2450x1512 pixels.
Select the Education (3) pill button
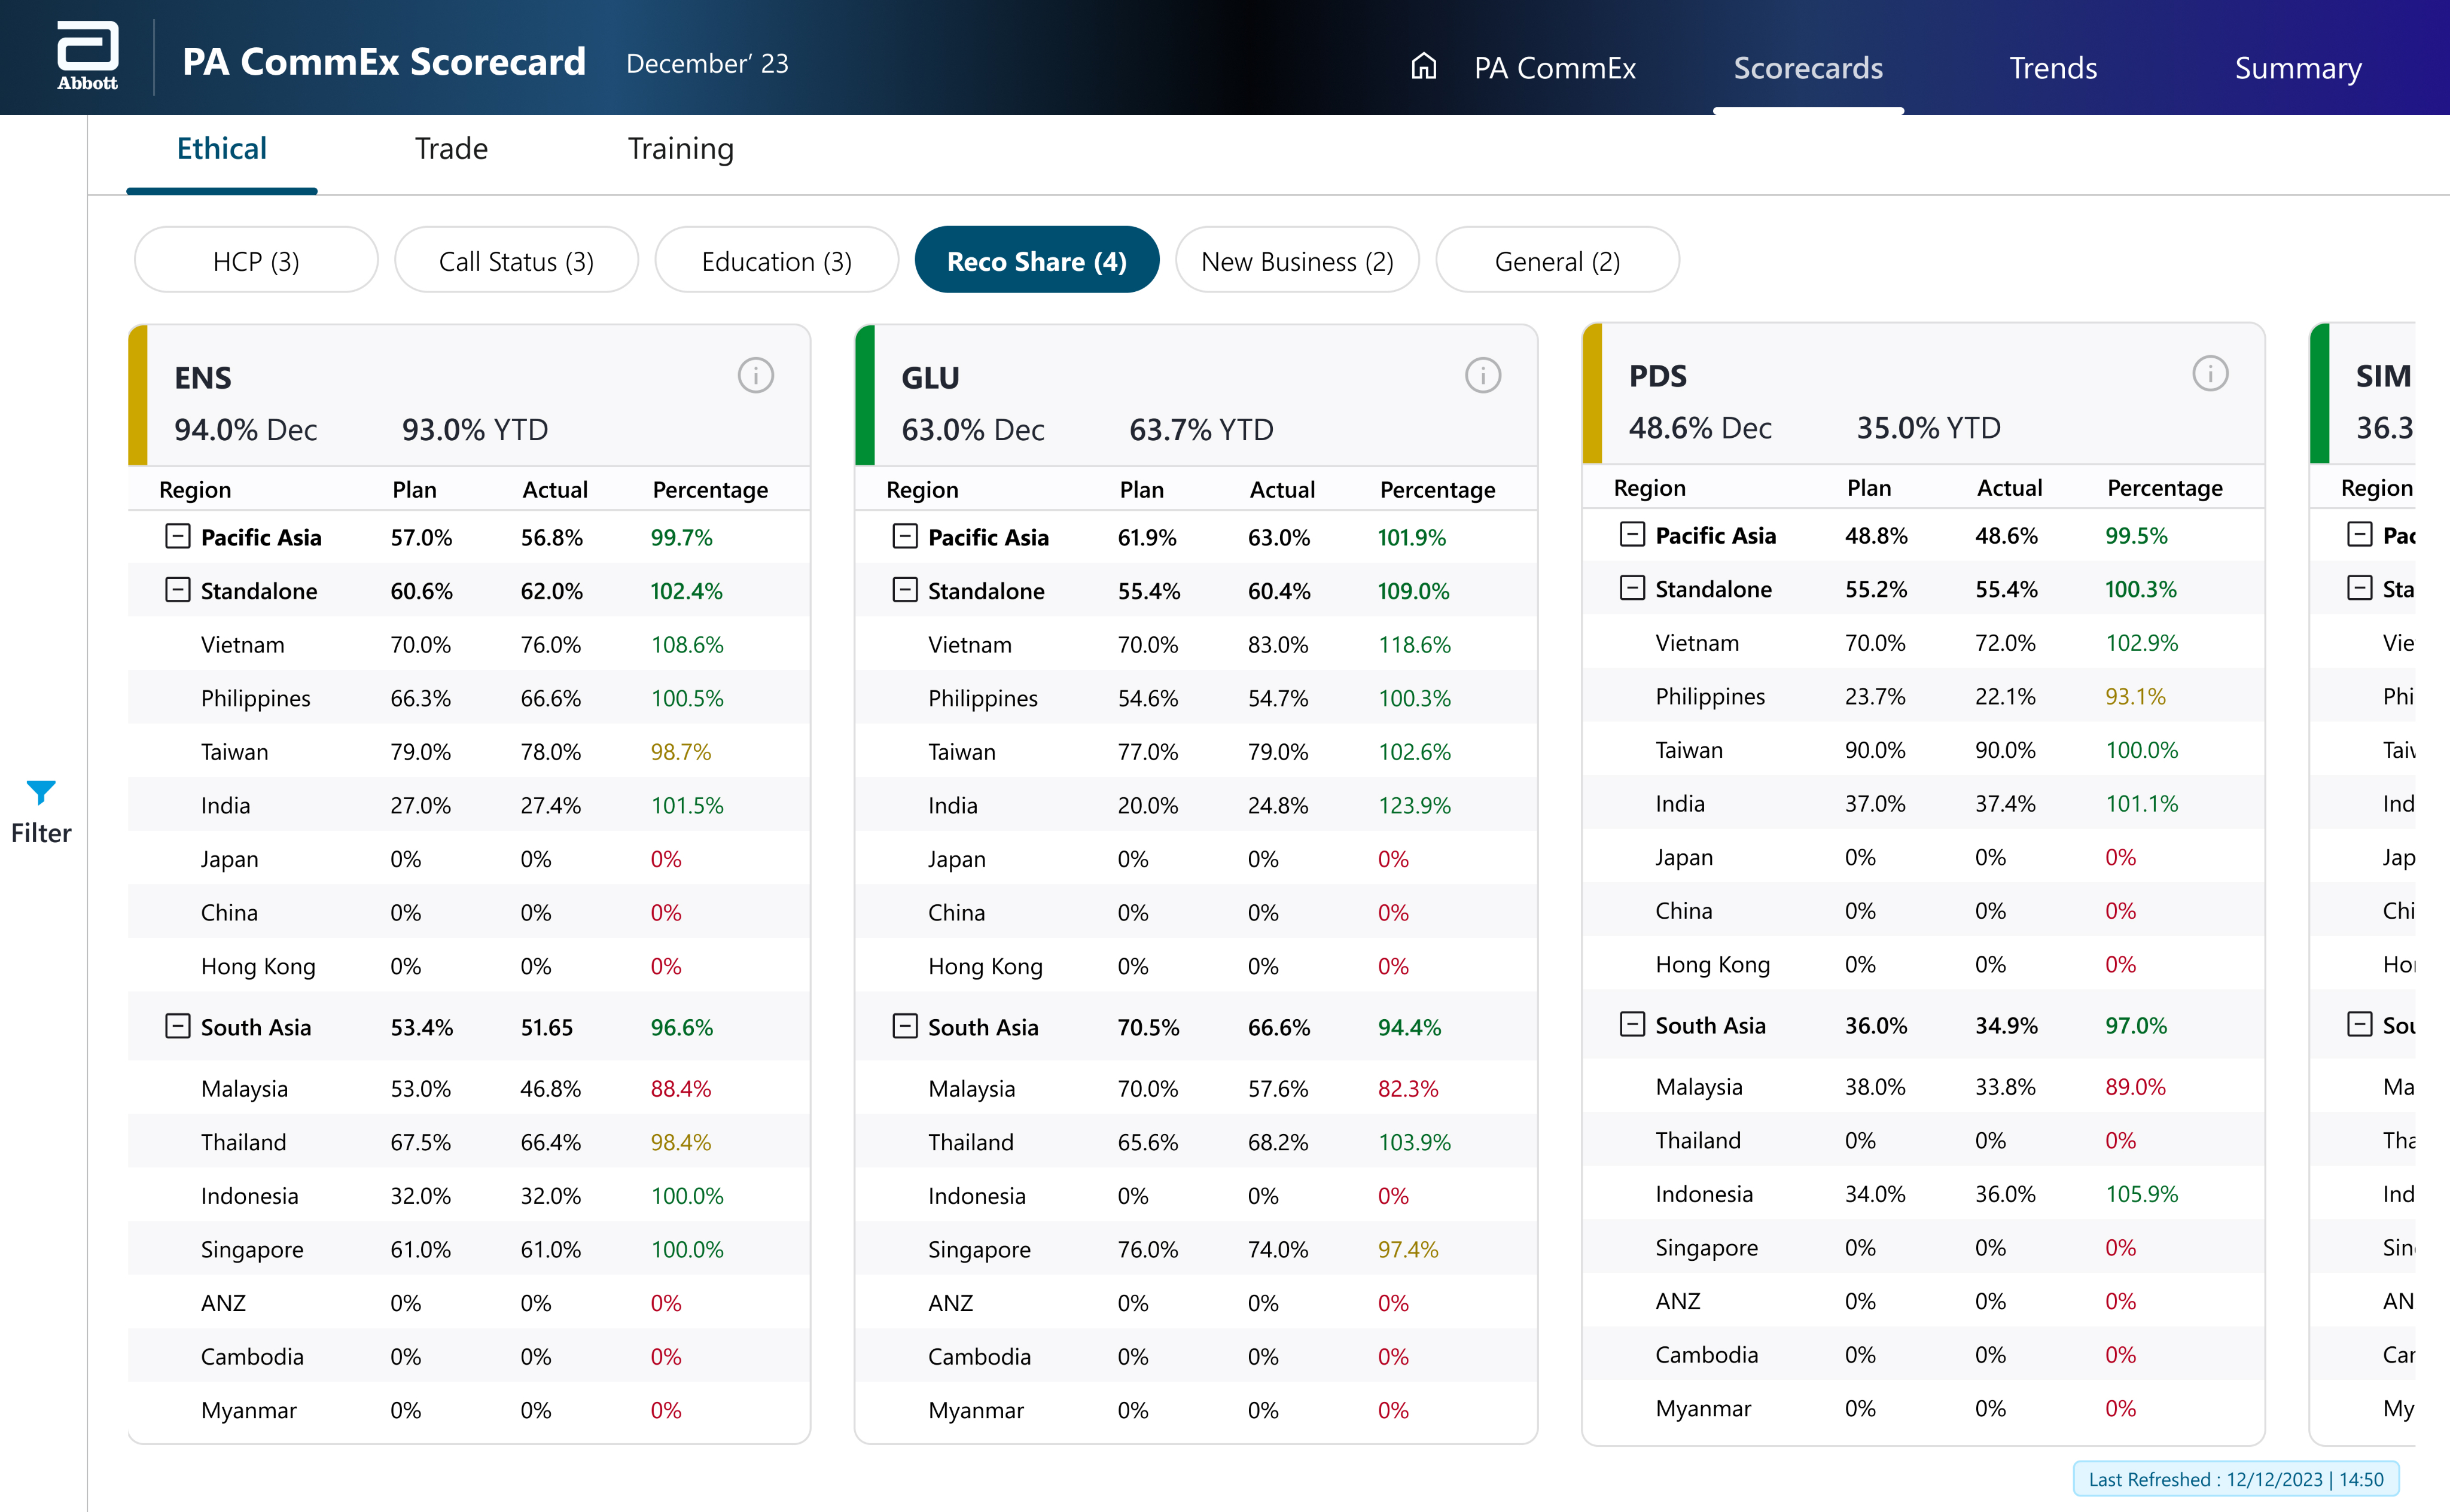click(x=776, y=261)
